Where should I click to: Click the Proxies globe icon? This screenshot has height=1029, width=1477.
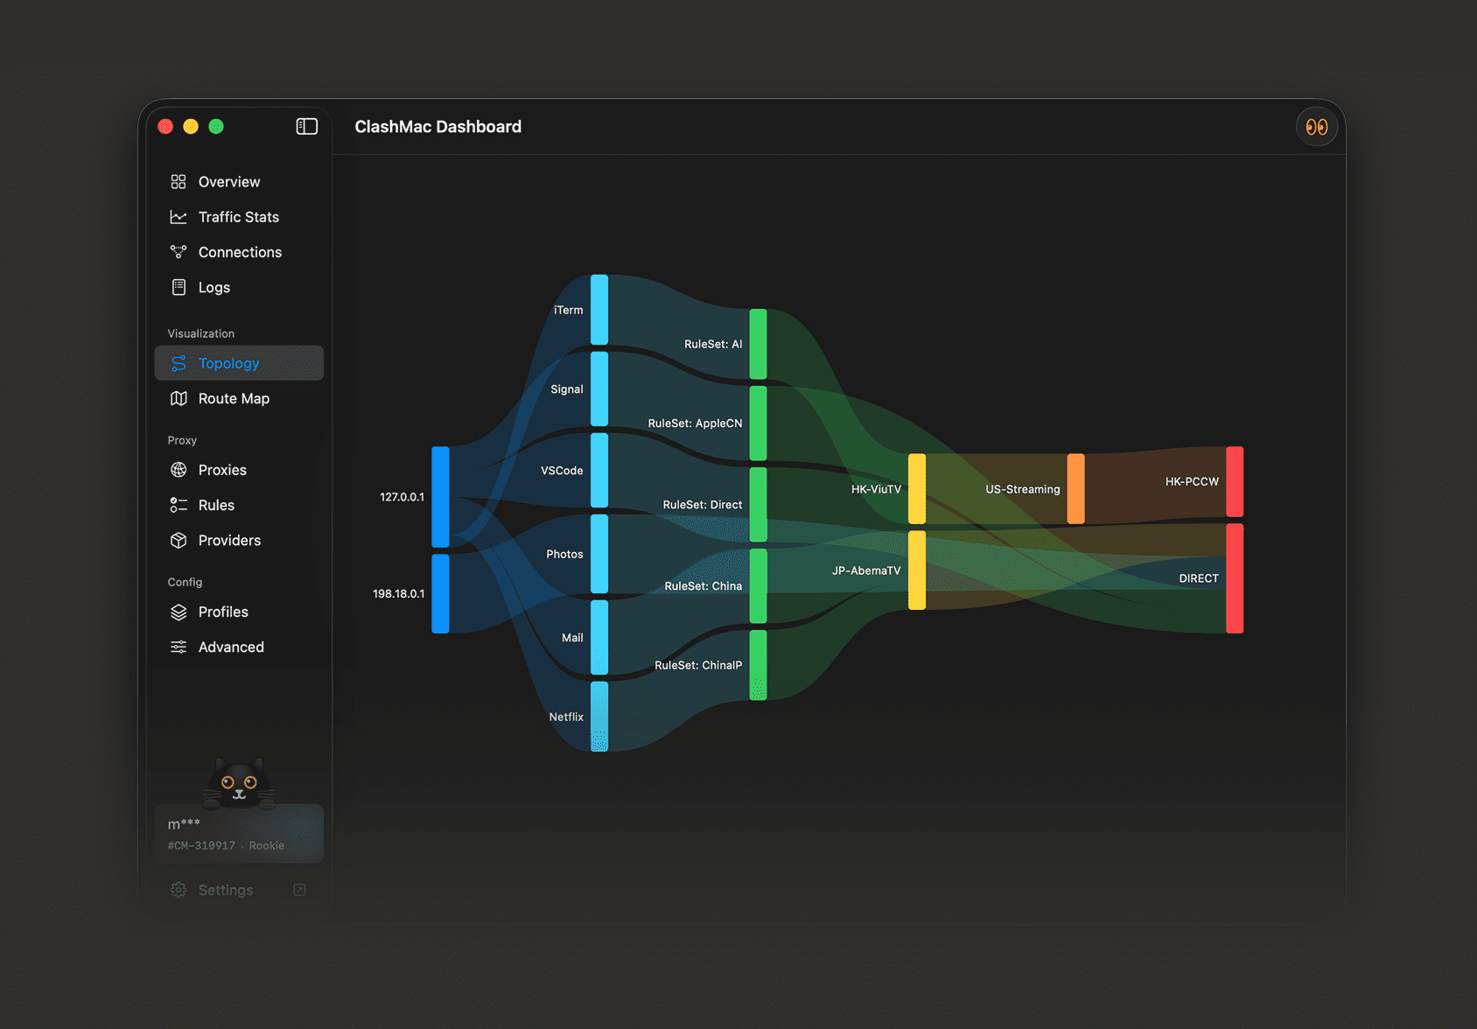[178, 470]
